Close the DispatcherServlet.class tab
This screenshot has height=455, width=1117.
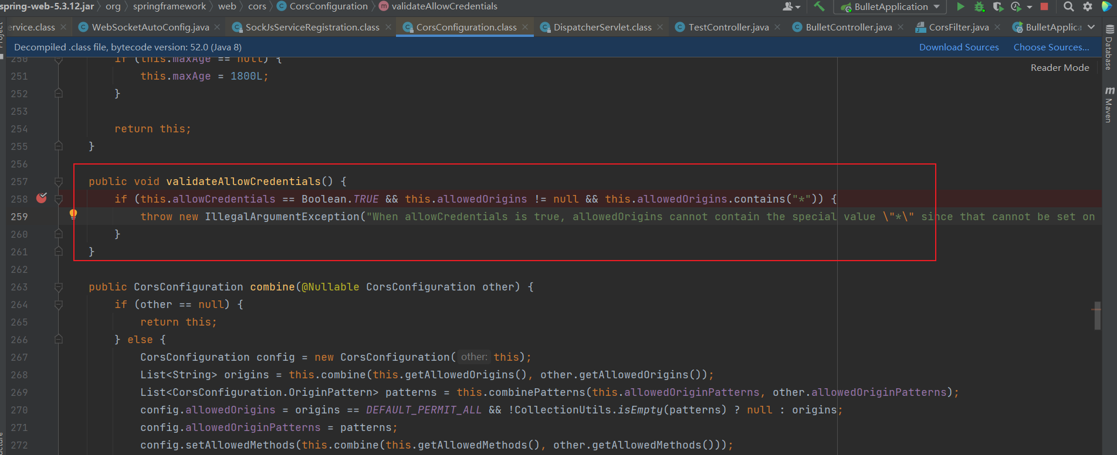tap(660, 27)
